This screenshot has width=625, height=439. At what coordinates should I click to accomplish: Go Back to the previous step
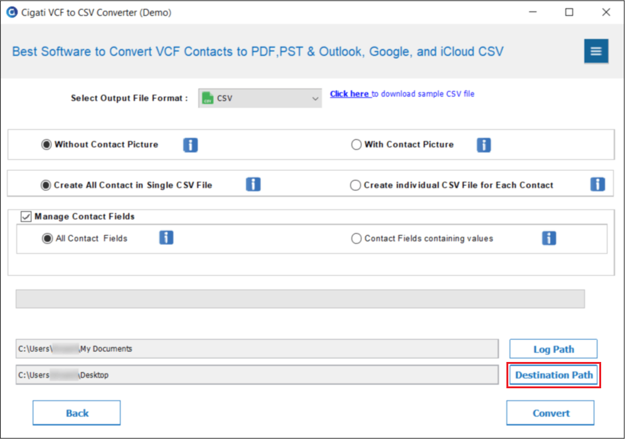(x=77, y=413)
